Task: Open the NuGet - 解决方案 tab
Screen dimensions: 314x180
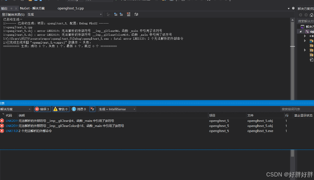Action: [32, 8]
